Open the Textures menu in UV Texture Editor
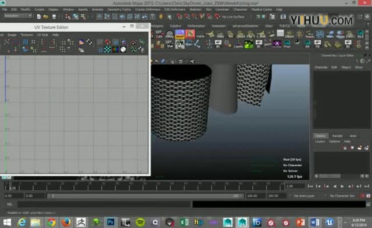 tap(27, 35)
